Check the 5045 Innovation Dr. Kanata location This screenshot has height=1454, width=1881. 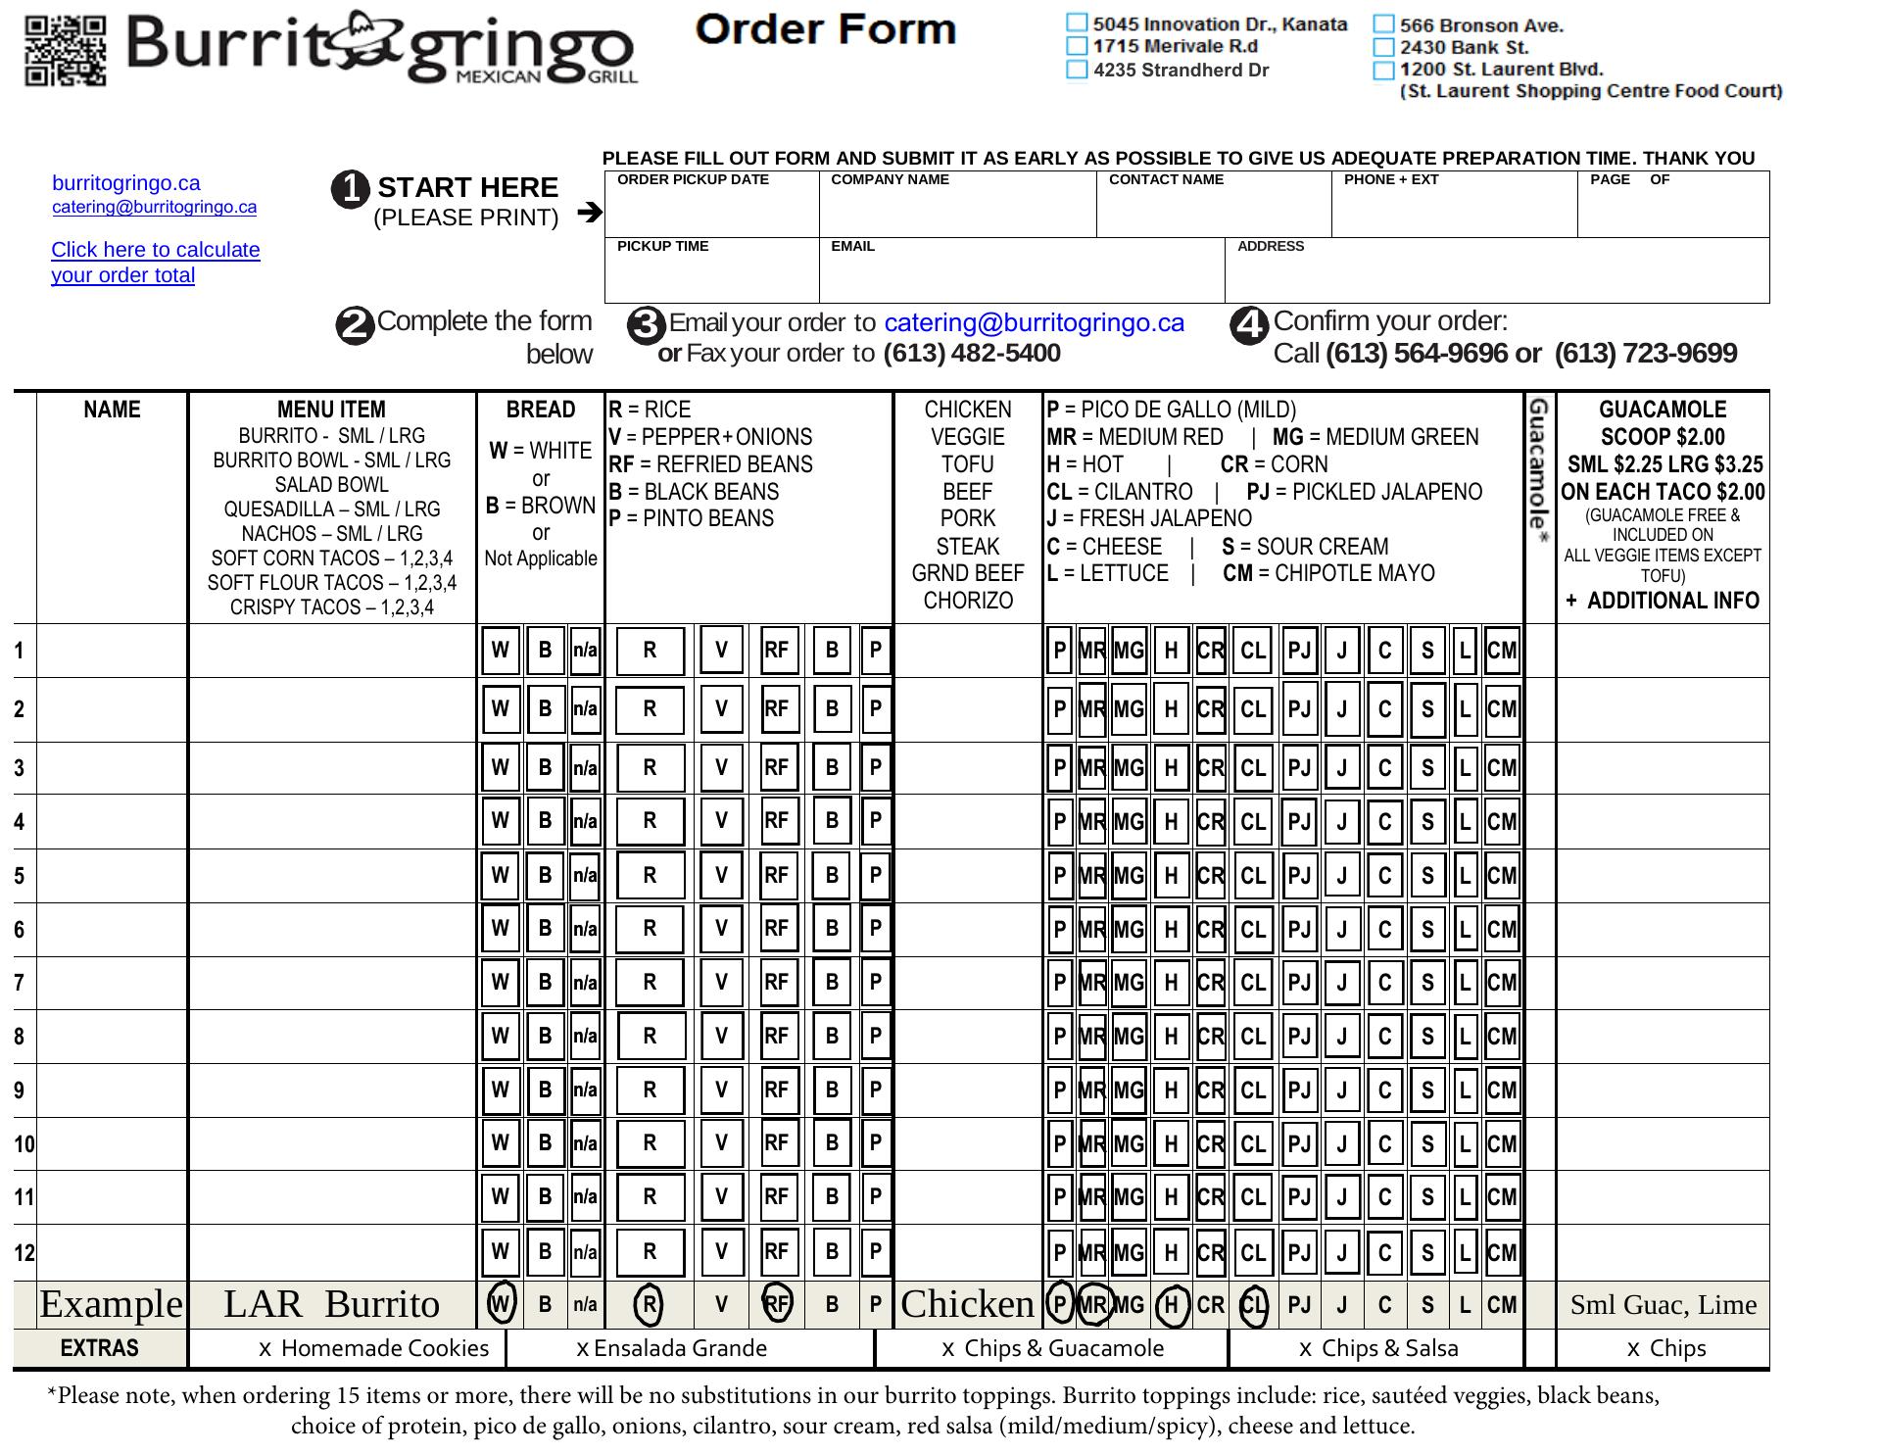coord(1077,23)
